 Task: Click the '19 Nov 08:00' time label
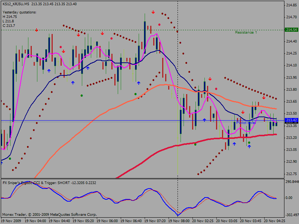coord(179,221)
